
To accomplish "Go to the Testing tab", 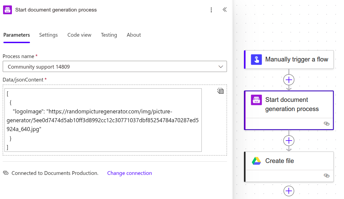I will (x=109, y=35).
